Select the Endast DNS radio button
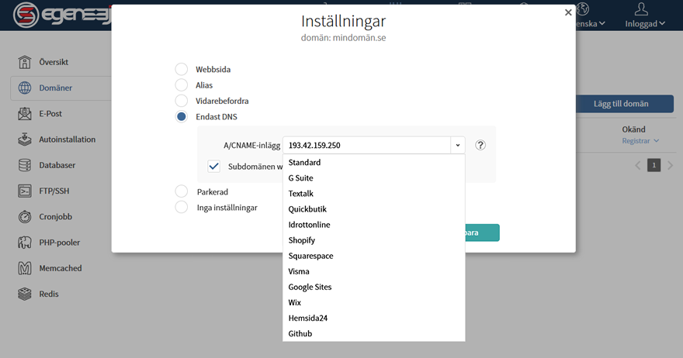Screen dimensions: 683x358 click(181, 116)
